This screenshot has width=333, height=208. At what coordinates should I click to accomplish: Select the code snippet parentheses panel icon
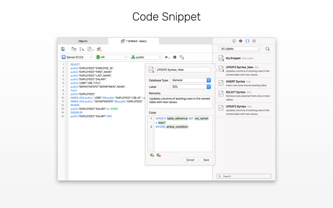[x=247, y=41]
